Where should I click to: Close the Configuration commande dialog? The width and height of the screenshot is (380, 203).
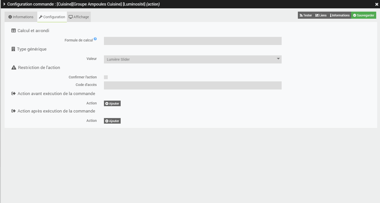point(377,4)
